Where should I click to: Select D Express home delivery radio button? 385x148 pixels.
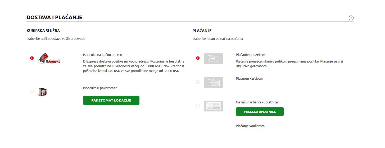[x=32, y=58]
